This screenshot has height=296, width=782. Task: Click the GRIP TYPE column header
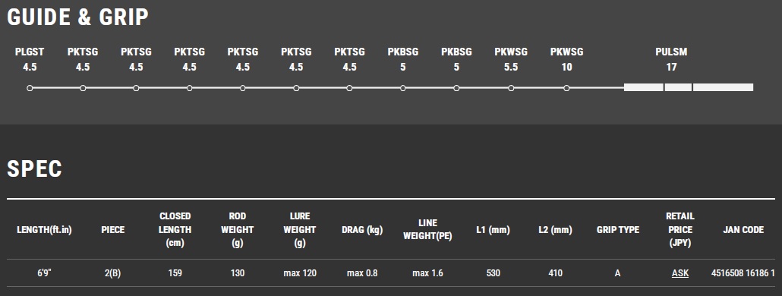click(x=618, y=230)
